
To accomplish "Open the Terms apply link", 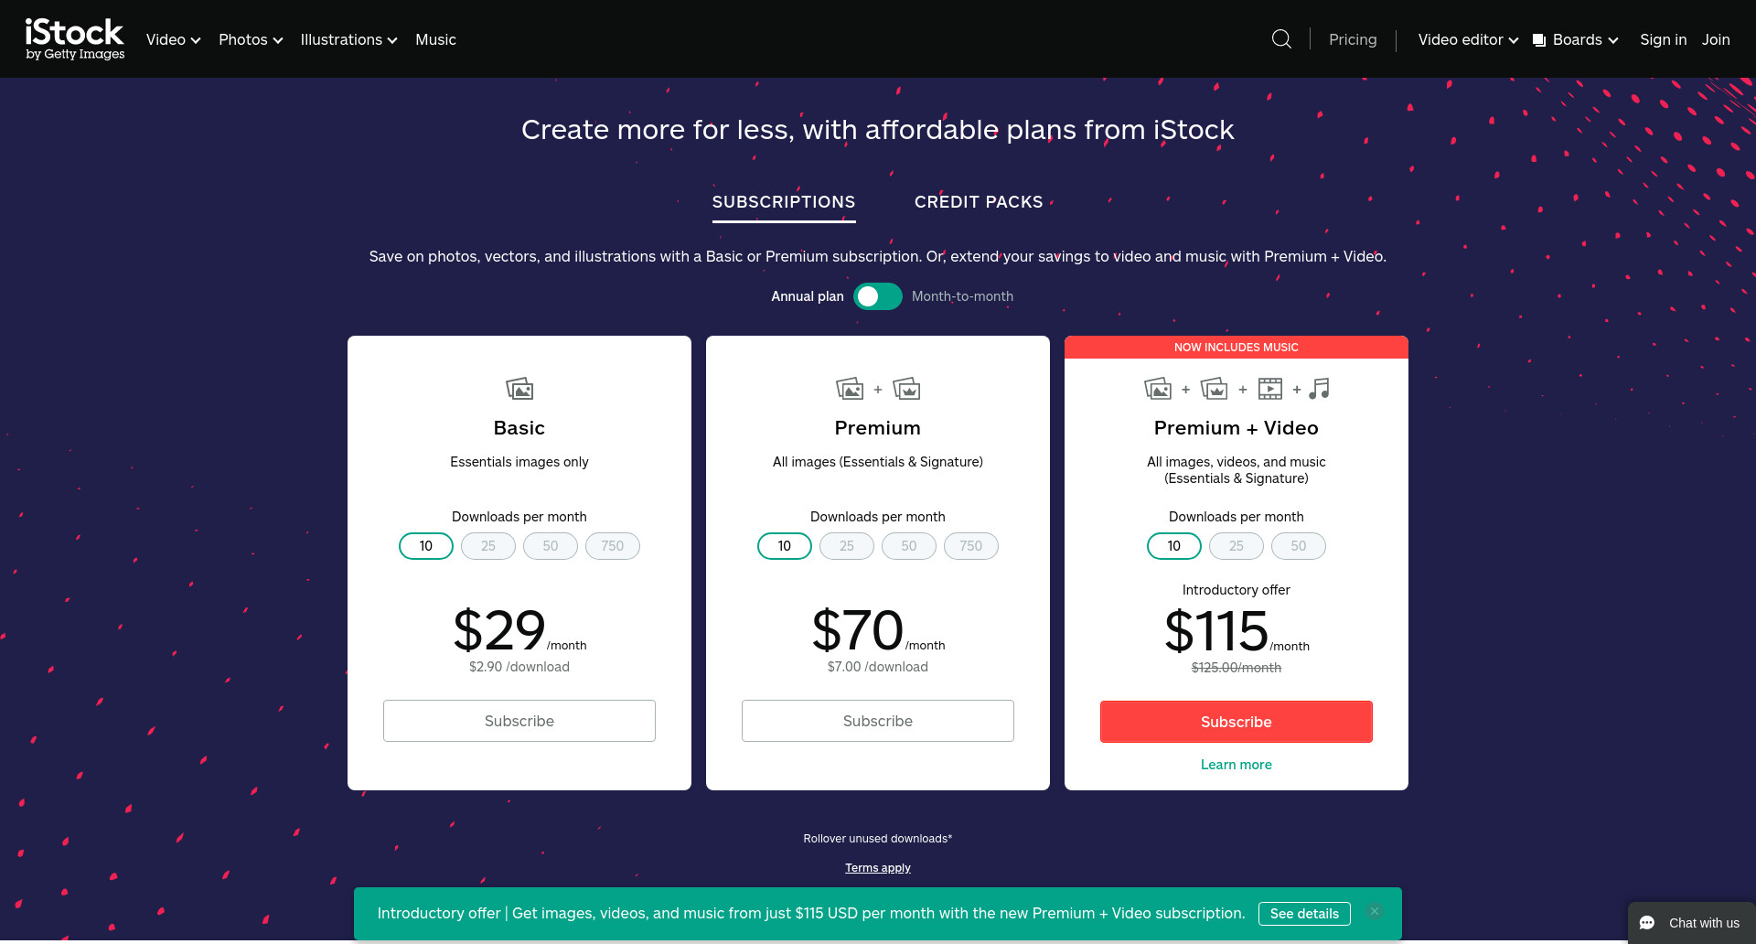I will pyautogui.click(x=878, y=868).
